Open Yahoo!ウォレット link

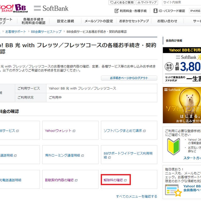(x=58, y=131)
